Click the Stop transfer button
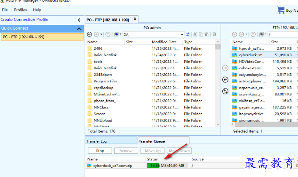298x177 pixels. pos(100,151)
